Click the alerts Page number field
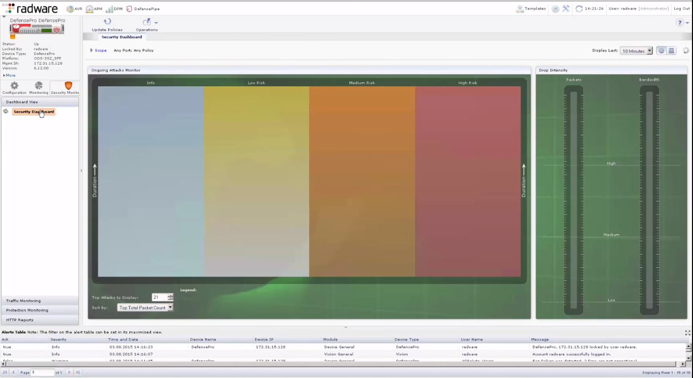Viewport: 693px width, 378px height. [43, 372]
